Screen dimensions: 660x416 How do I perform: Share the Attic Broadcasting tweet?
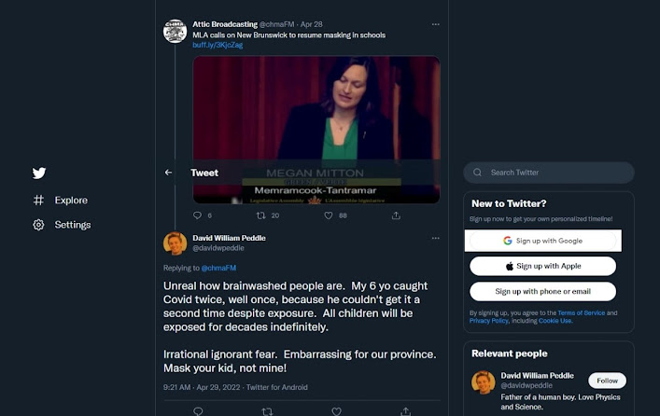(x=397, y=215)
